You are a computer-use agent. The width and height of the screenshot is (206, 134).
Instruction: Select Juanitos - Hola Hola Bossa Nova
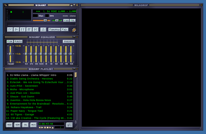[40, 100]
